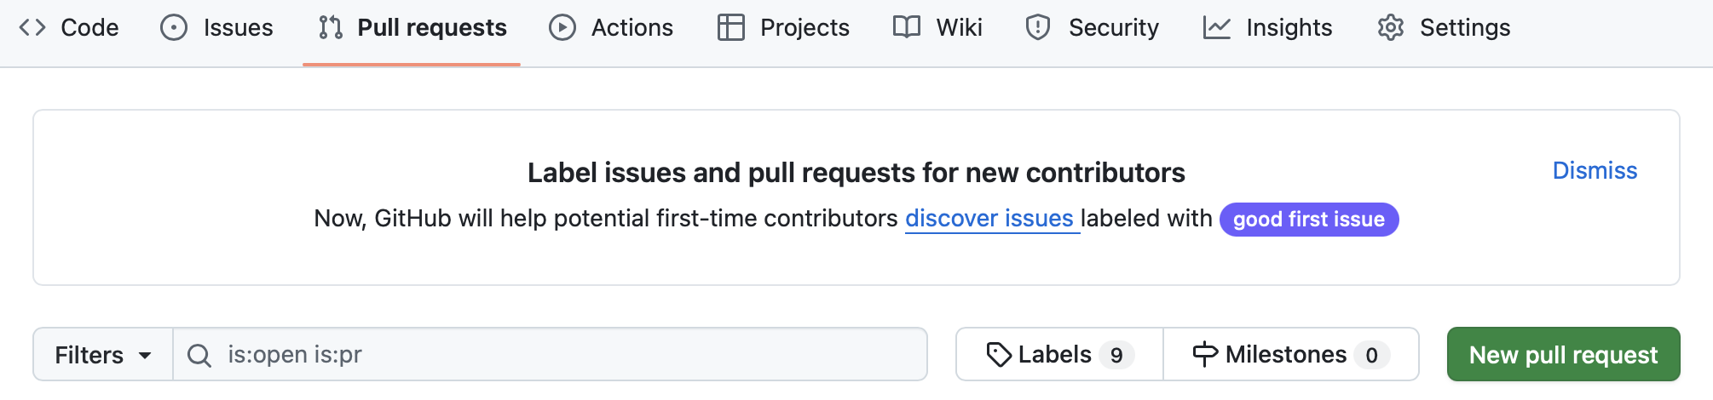Click the Pull requests branch icon
Screen dimensions: 1713x400
(331, 28)
